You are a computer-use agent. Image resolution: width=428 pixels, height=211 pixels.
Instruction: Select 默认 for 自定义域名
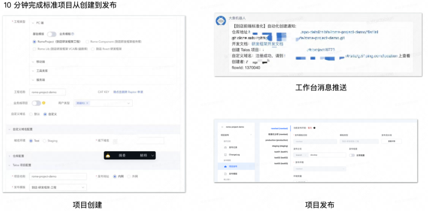click(x=31, y=114)
